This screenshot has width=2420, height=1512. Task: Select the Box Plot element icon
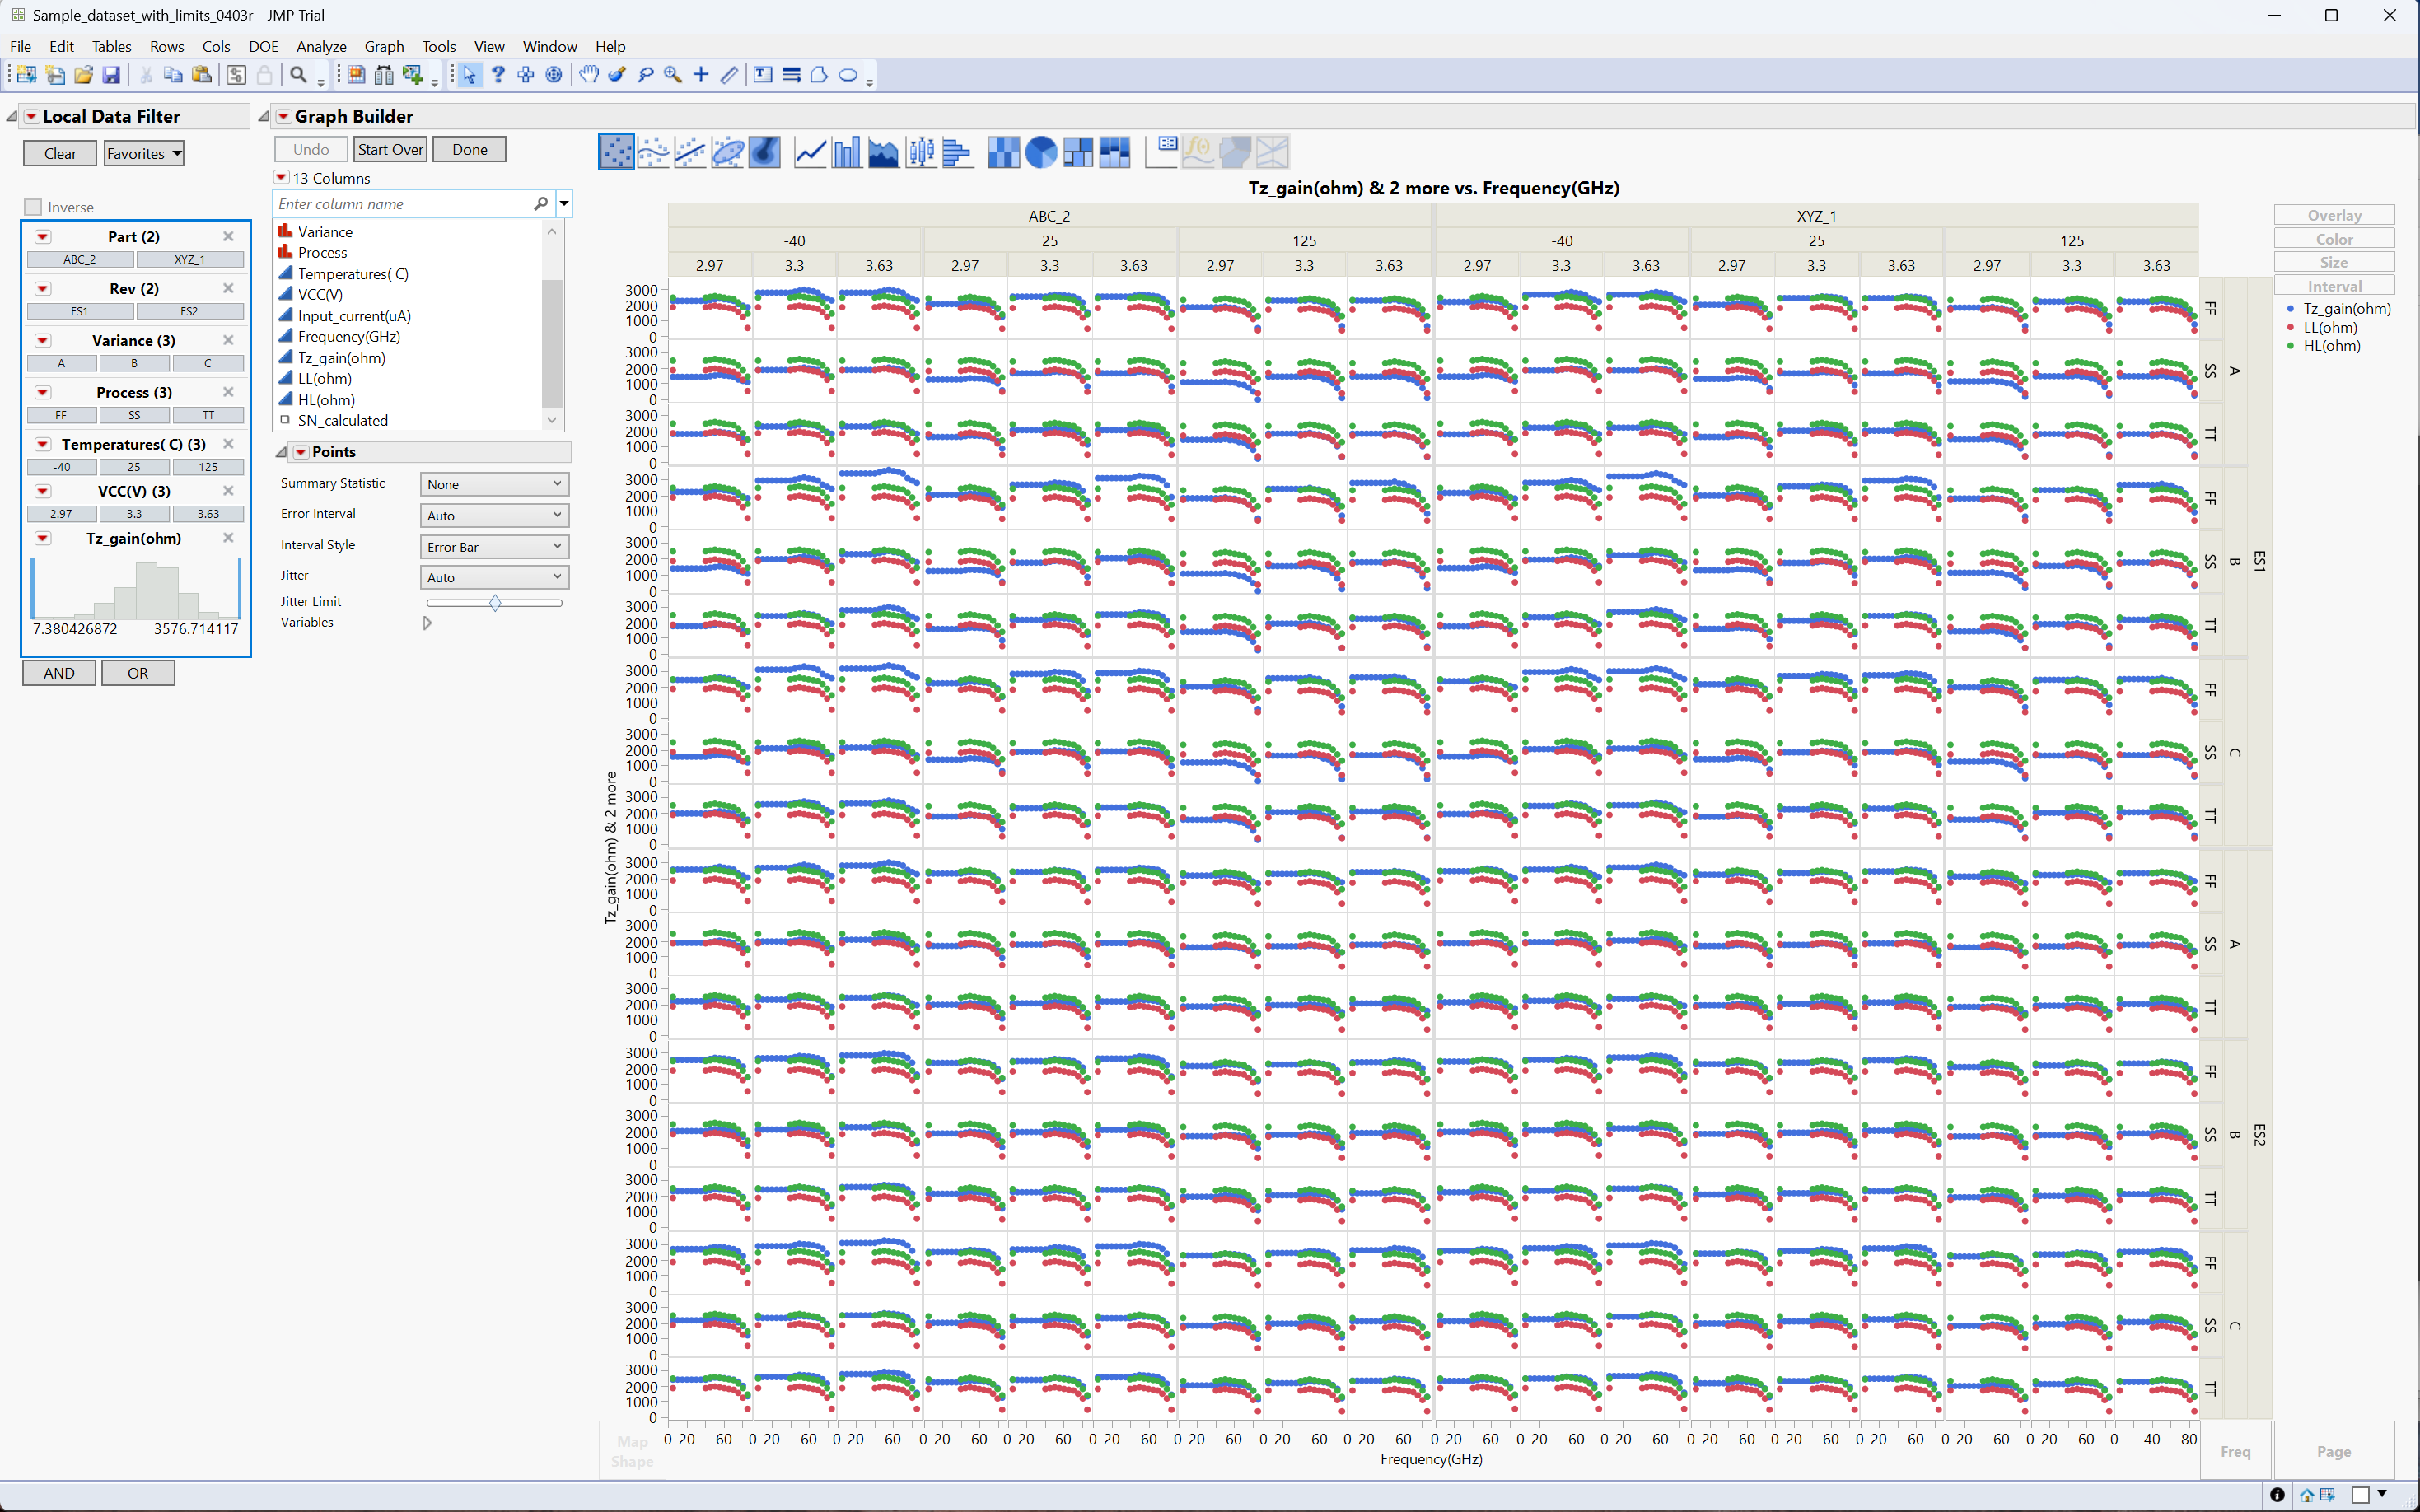(x=920, y=152)
